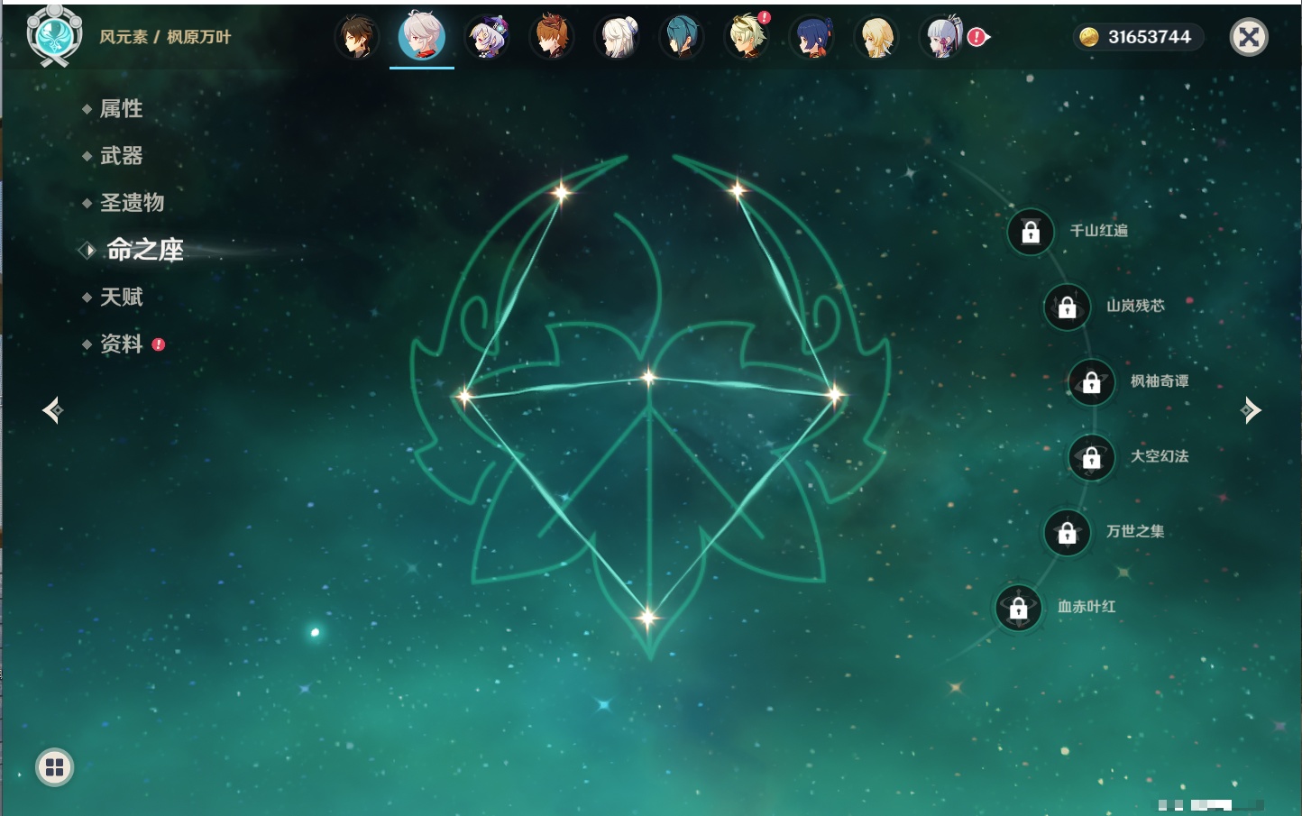Select the highlighted white-haired Kazuha avatar

pos(422,36)
